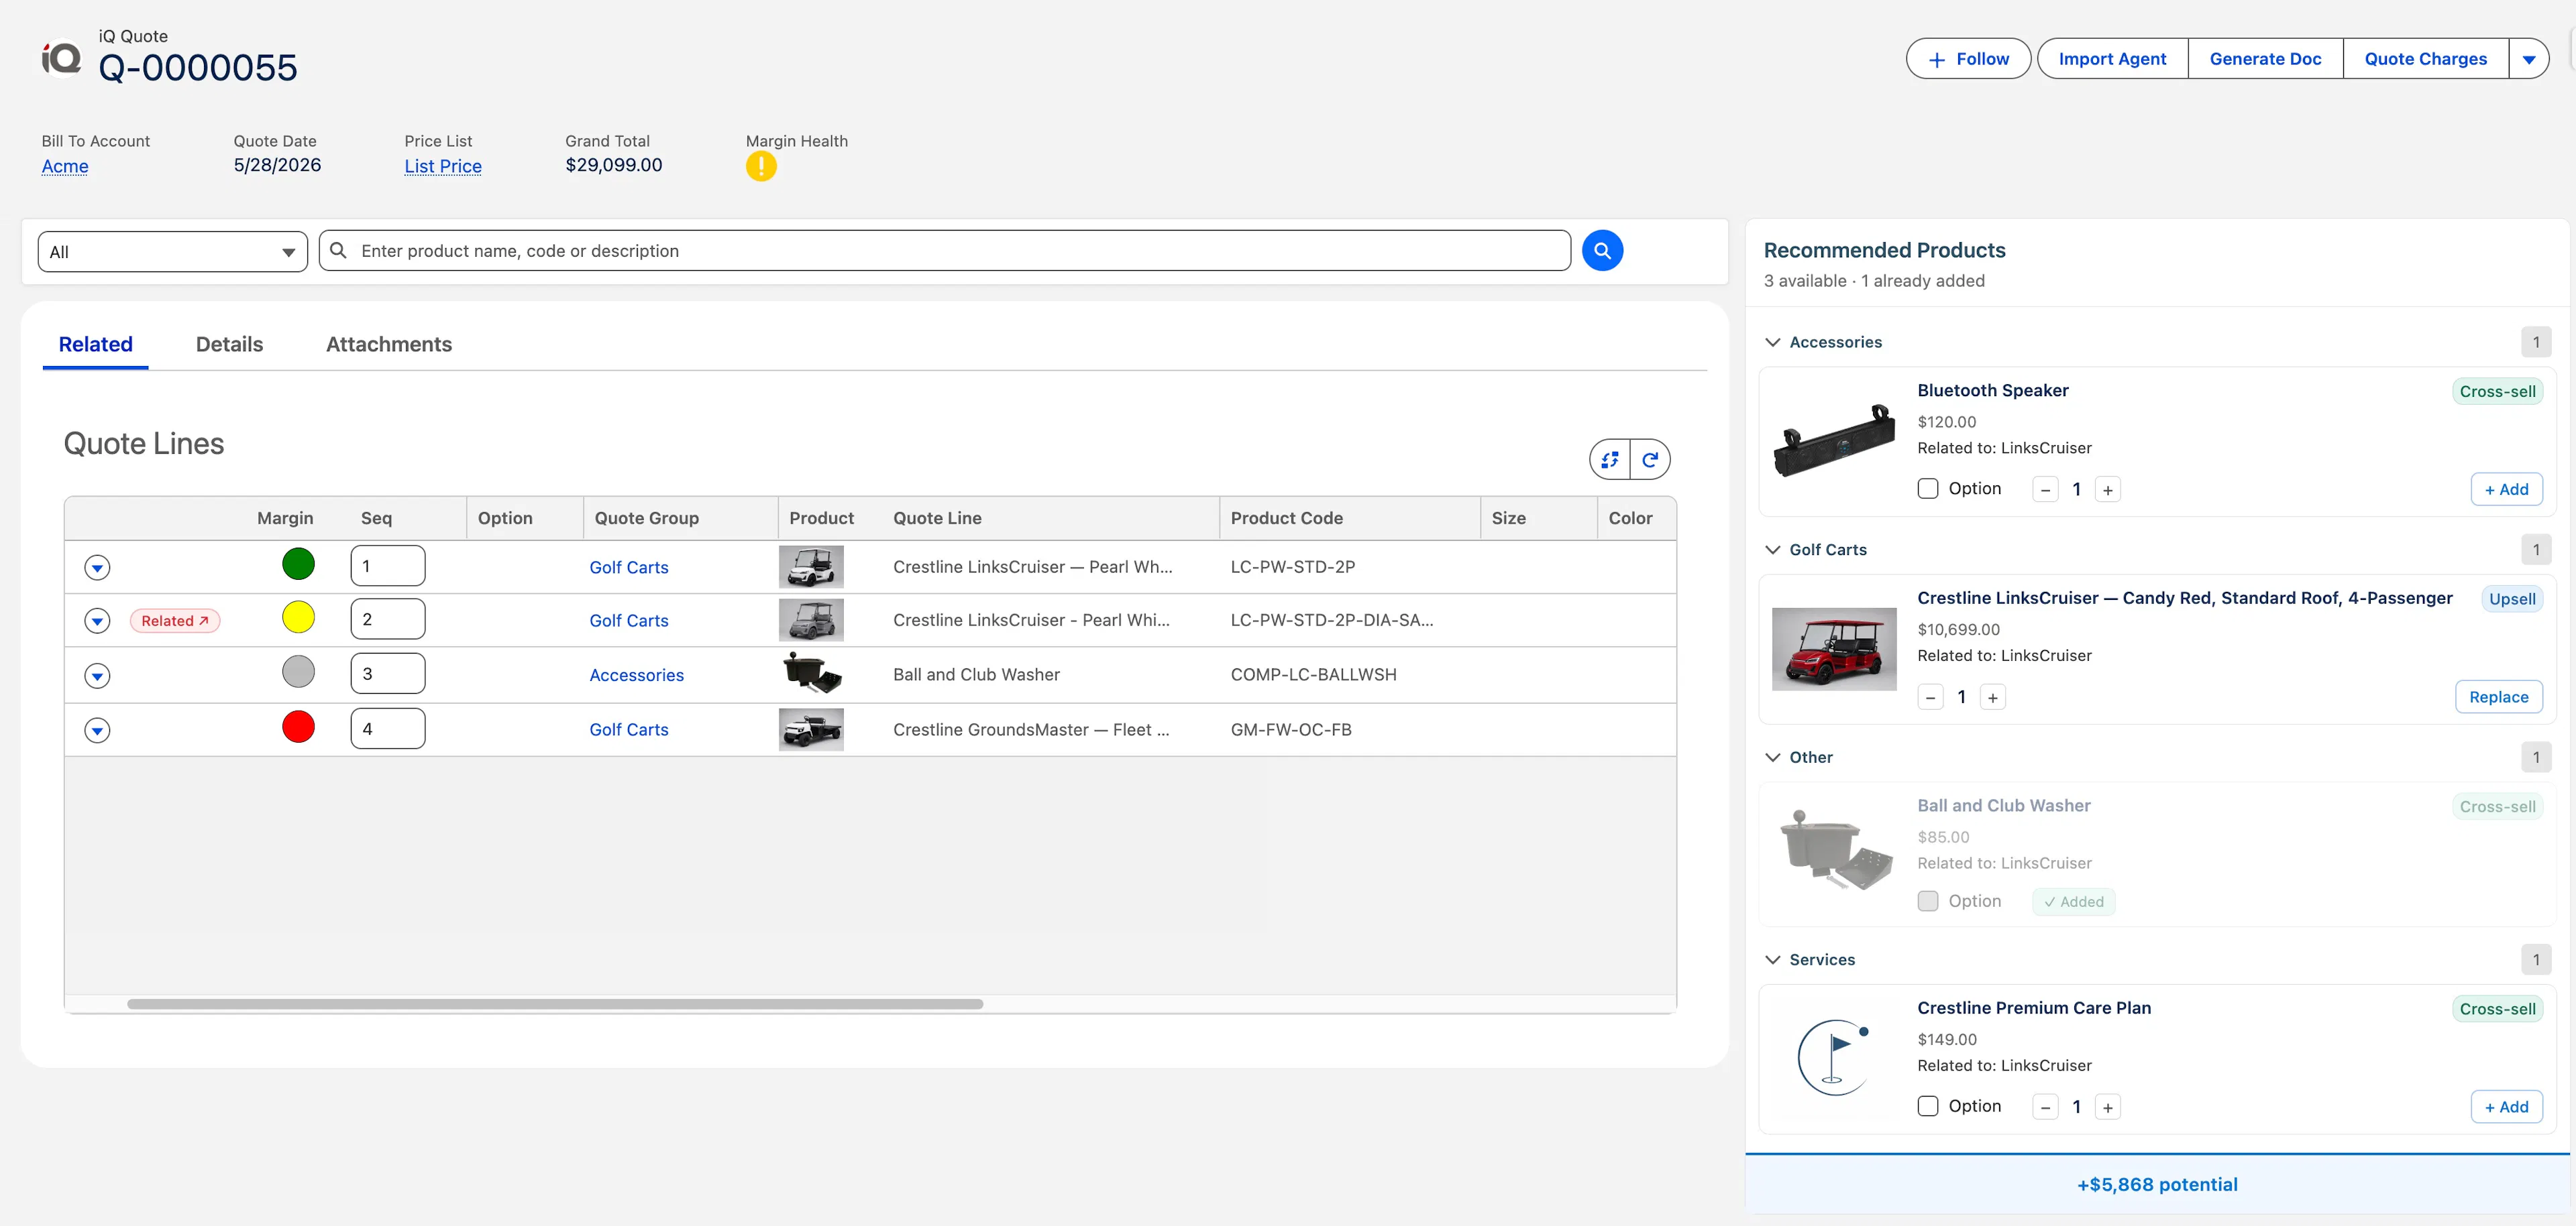Click the Upsell tag on Candy Red LinksCruiser
The image size is (2576, 1226).
click(2512, 599)
